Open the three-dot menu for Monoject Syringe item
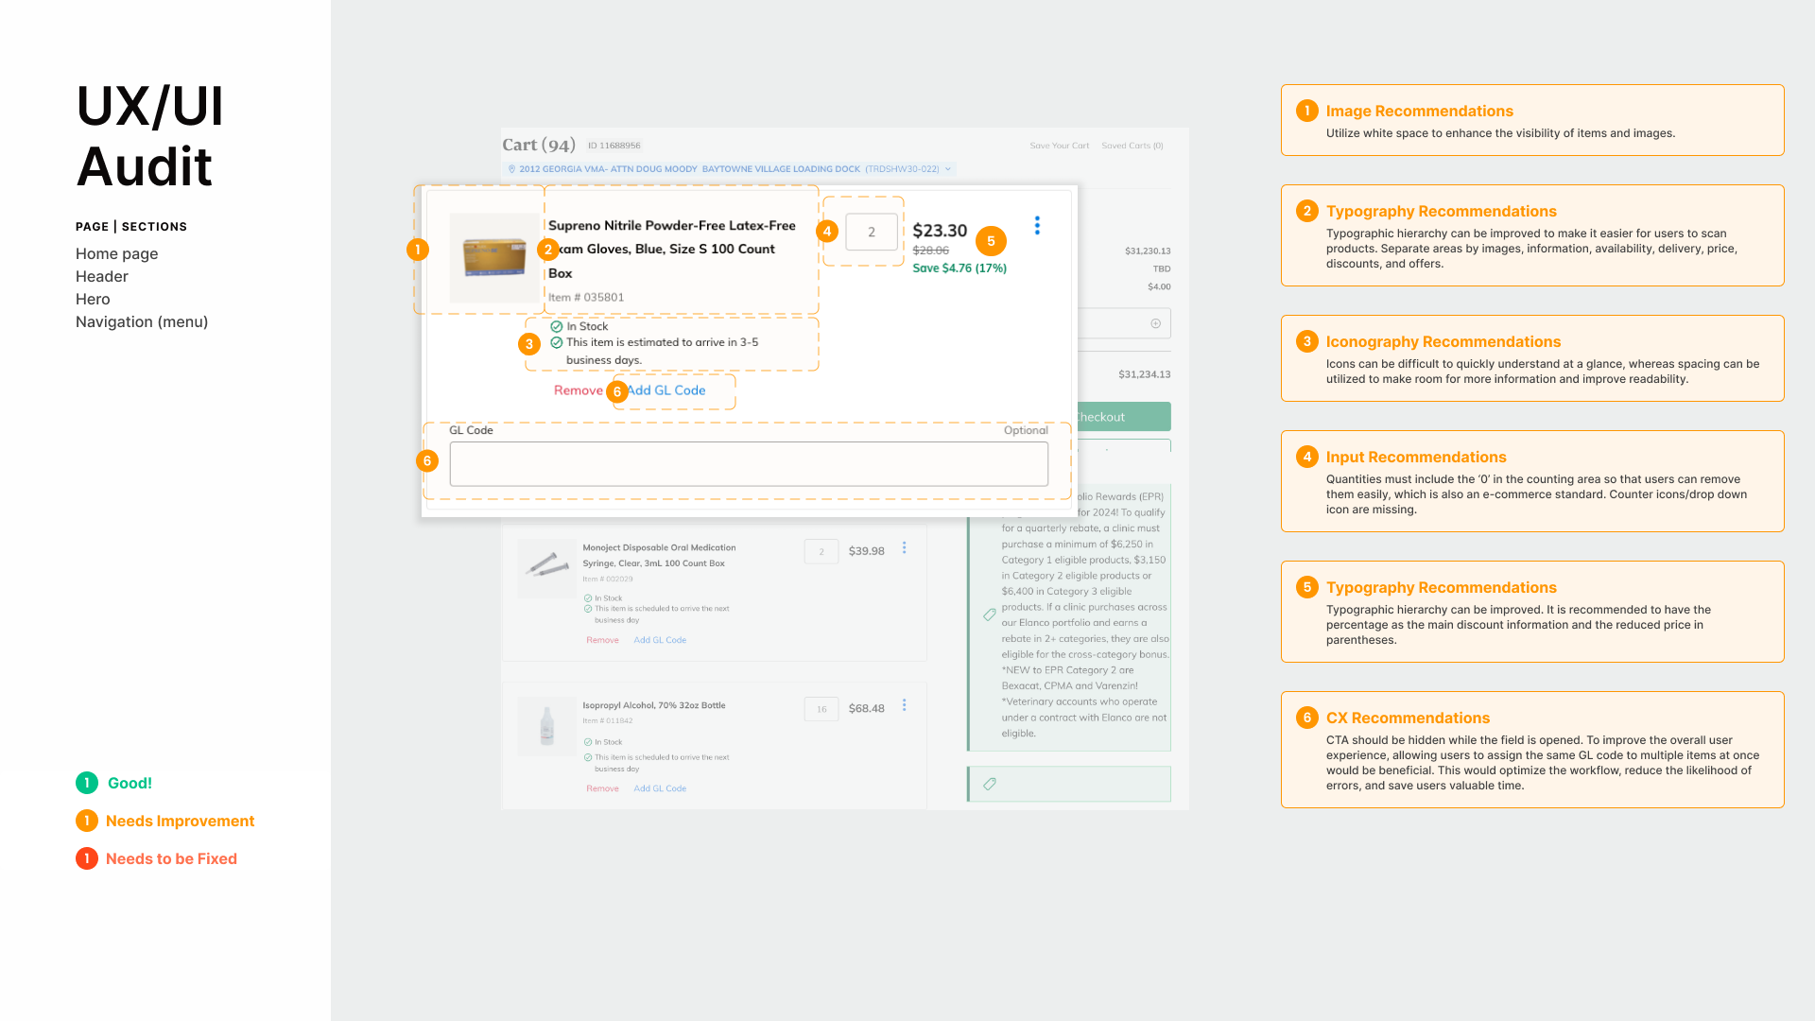Viewport: 1815px width, 1021px height. [905, 547]
